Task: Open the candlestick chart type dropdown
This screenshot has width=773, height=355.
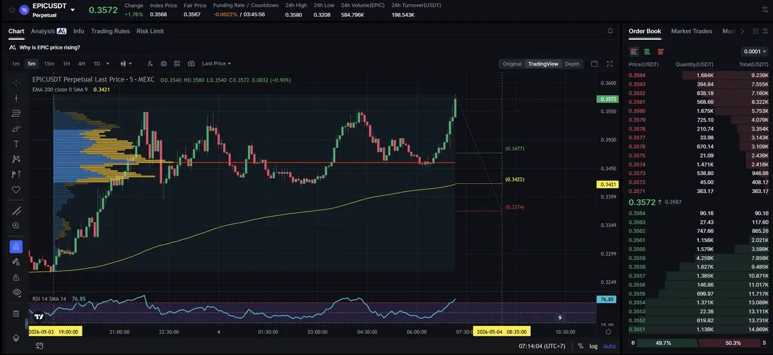Action: pyautogui.click(x=126, y=64)
